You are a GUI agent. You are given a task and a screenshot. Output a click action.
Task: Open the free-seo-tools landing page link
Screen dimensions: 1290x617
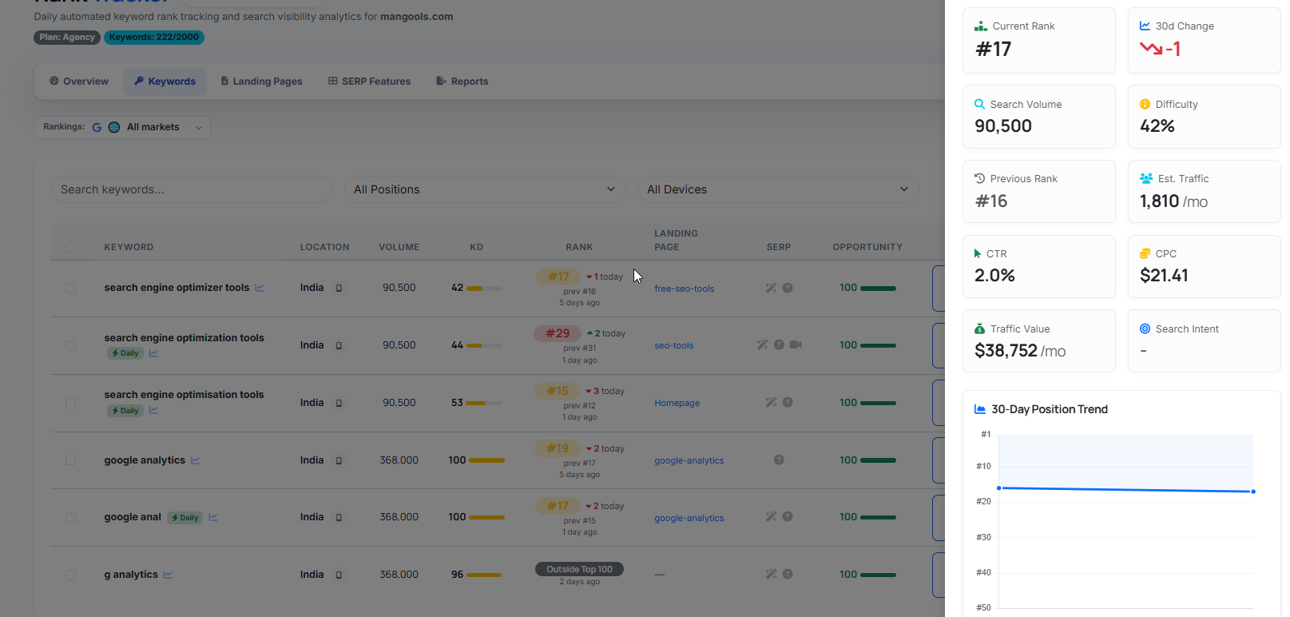point(685,289)
